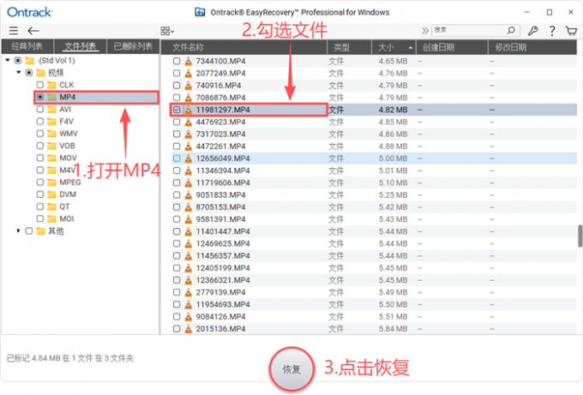Select file name 9084126.MP4
The image size is (583, 395).
pyautogui.click(x=220, y=316)
